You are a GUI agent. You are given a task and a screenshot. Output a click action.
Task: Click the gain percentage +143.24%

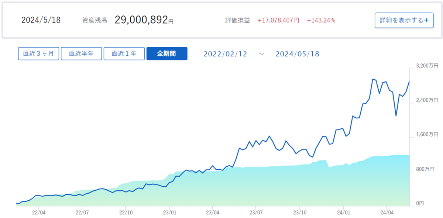tap(321, 20)
